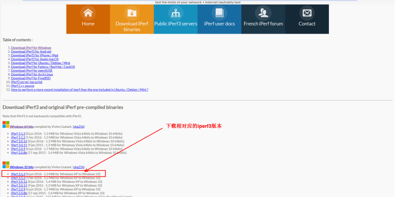Open sha256 link next to Windows 64 bits

[78, 126]
